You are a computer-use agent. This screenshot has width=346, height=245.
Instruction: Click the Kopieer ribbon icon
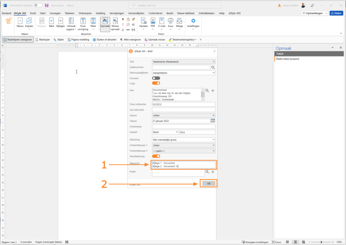tap(29, 23)
